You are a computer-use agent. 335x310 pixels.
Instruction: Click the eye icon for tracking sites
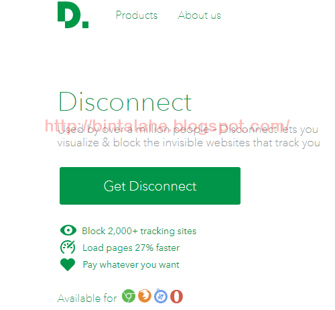pos(68,230)
